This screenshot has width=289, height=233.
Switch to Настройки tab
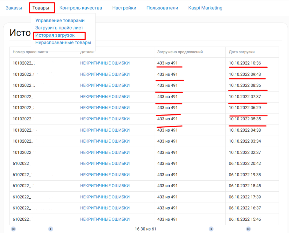click(x=124, y=8)
